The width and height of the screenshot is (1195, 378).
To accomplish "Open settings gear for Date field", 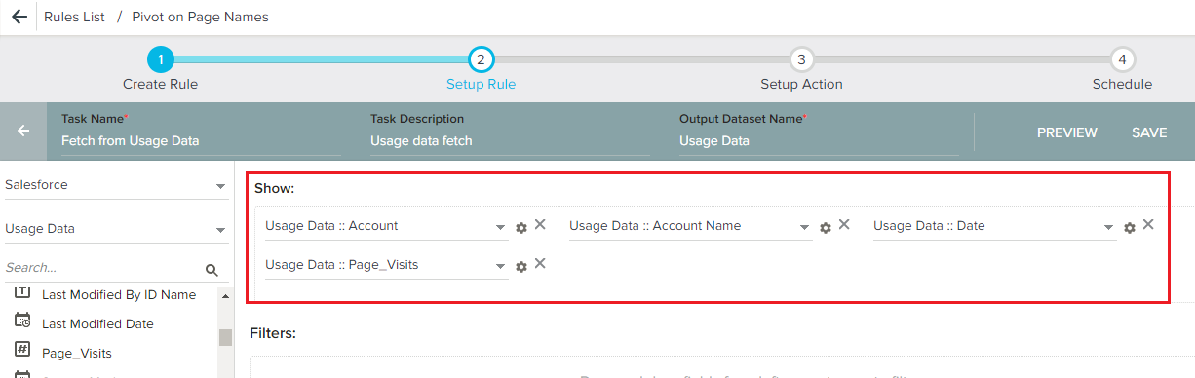I will point(1130,228).
